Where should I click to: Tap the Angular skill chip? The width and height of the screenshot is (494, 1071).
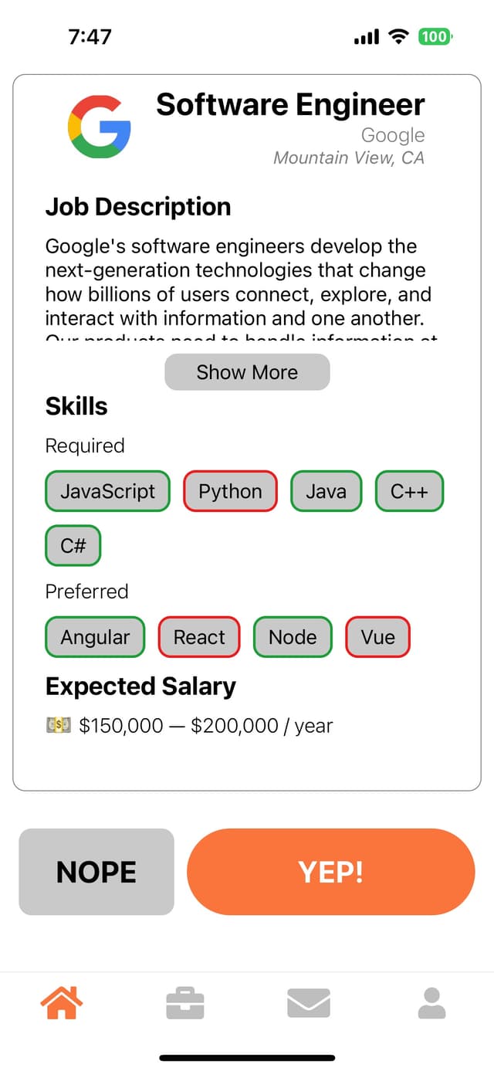coord(95,637)
